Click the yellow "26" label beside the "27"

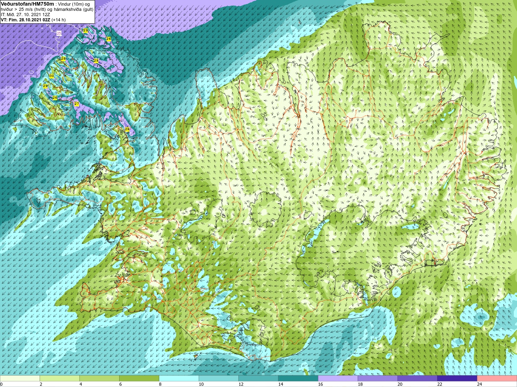[x=55, y=98]
